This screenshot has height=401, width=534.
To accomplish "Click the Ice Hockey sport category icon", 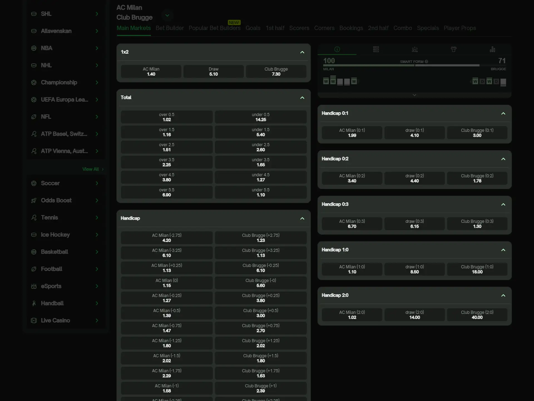I will point(34,234).
